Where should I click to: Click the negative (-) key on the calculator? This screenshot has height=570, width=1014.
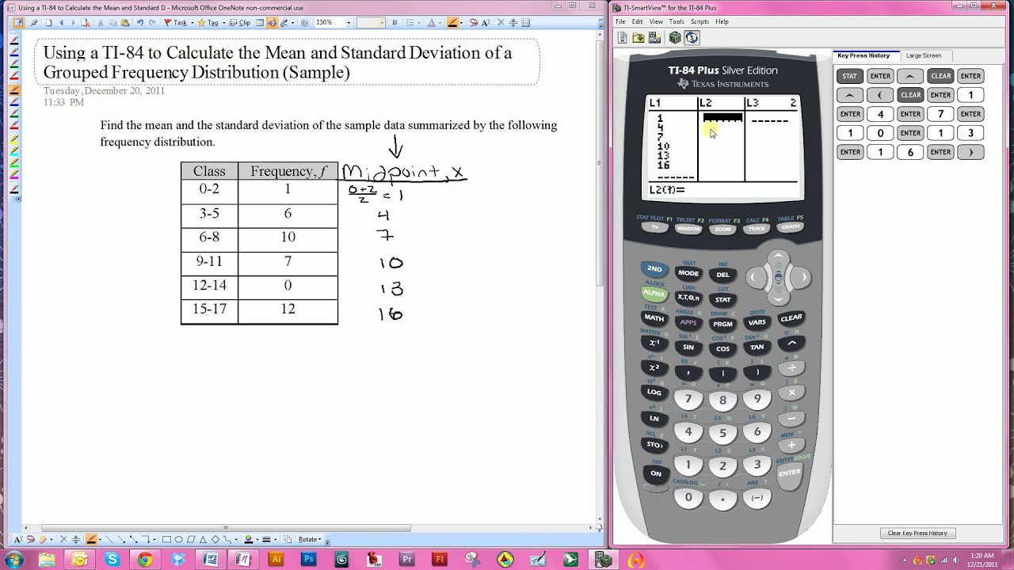pos(757,497)
